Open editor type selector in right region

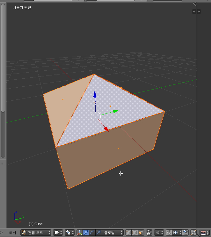pos(204,233)
